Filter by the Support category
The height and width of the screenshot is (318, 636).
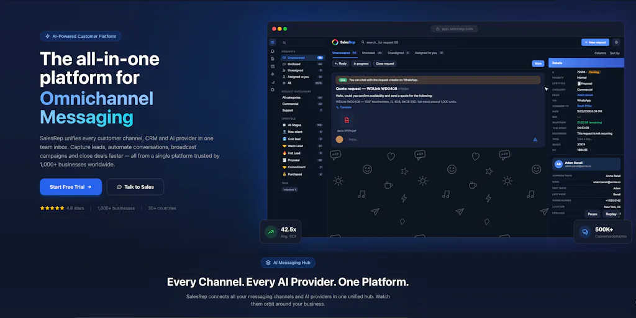pos(302,111)
